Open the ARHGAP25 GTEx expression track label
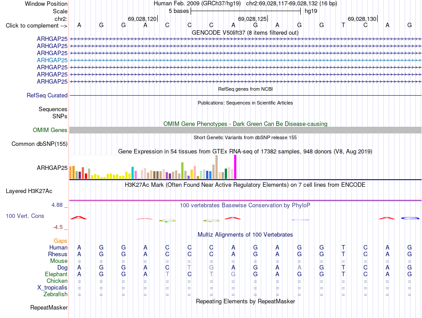Screen dimensions: 422x318 click(x=52, y=168)
